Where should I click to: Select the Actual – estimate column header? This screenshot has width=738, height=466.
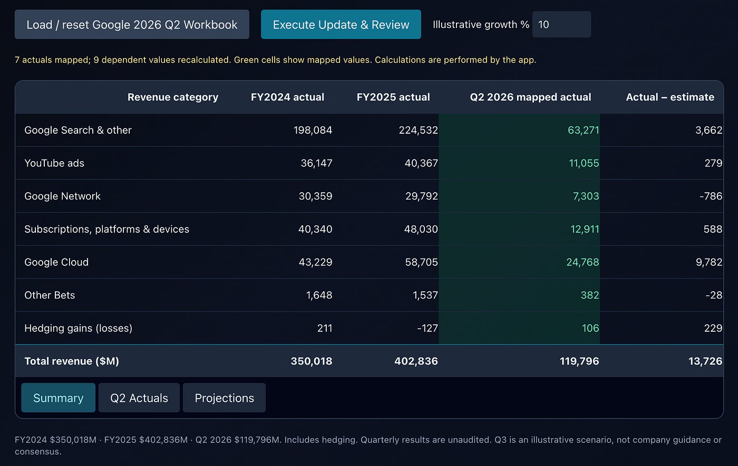pyautogui.click(x=670, y=97)
